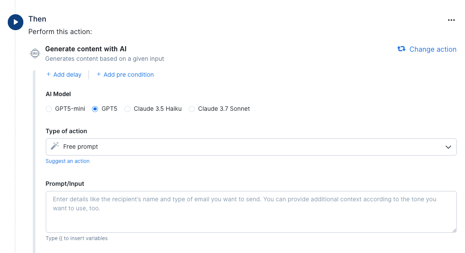This screenshot has height=253, width=465.
Task: Click the Change action link
Action: (x=433, y=50)
